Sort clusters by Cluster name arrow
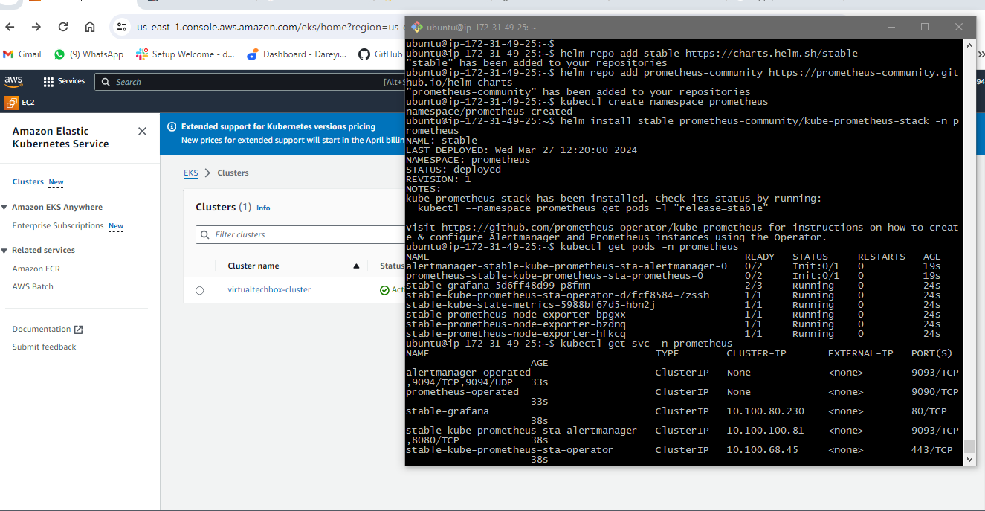This screenshot has height=511, width=985. pyautogui.click(x=356, y=266)
